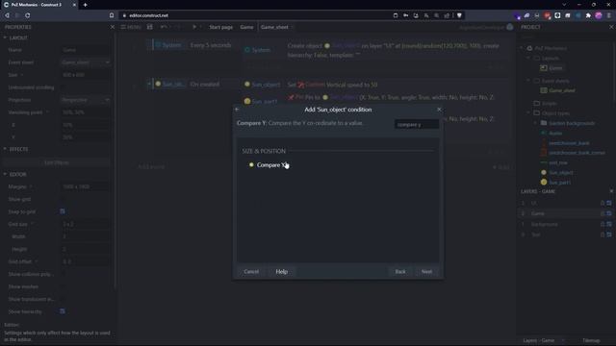Viewport: 616px width, 346px height.
Task: Click the undo icon in toolbar
Action: [x=164, y=27]
